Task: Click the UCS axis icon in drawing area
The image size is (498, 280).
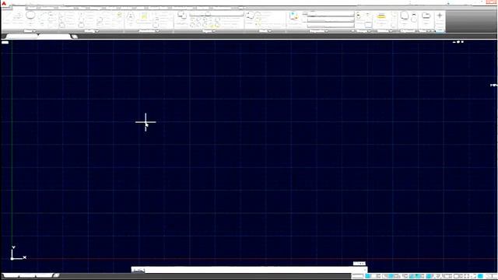Action: [18, 254]
